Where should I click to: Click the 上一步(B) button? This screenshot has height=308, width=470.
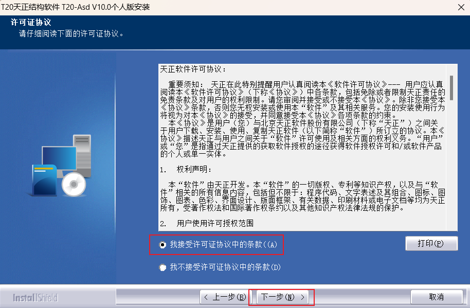pos(225,297)
